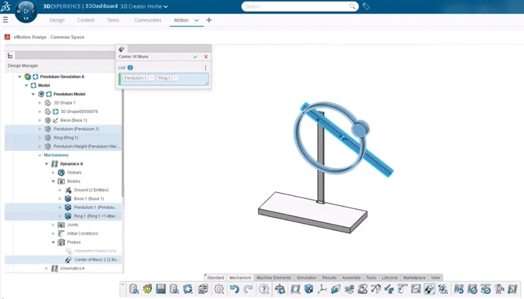Open the hamburger menu at top left
Image resolution: width=524 pixels, height=299 pixels.
tap(5, 20)
